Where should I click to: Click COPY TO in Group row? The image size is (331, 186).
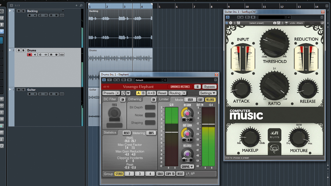(170, 174)
